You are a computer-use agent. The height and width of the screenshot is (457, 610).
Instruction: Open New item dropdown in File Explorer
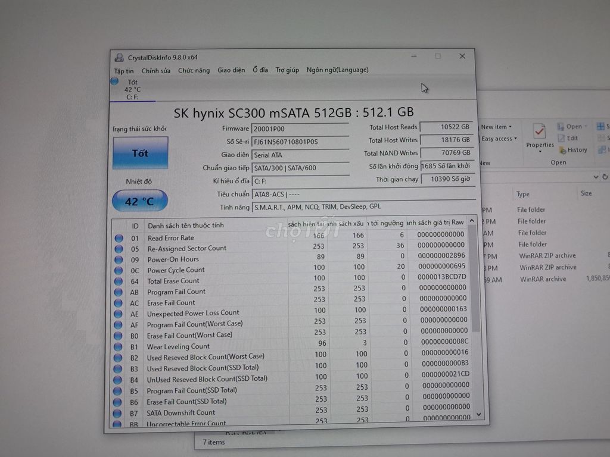(496, 127)
